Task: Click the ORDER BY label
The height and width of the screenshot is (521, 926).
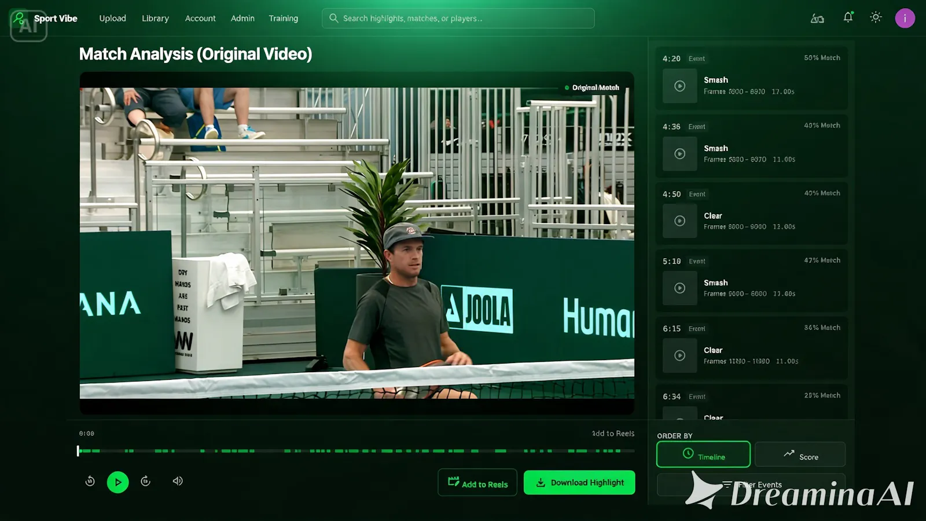Action: point(675,436)
